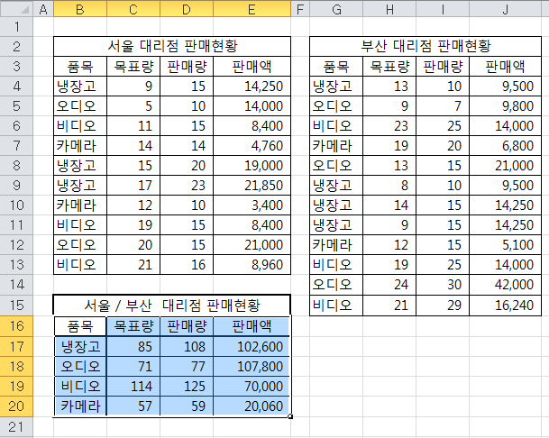Screen dimensions: 549x438
Task: Select Seoul 판매량 cell showing 16
Action: (x=187, y=265)
